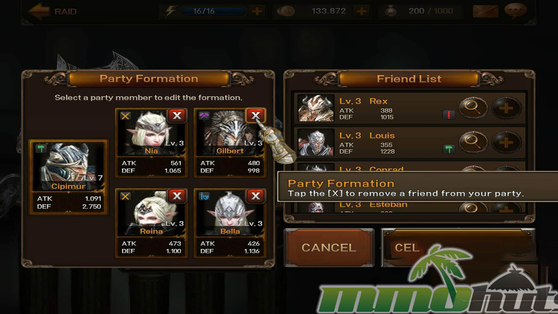This screenshot has height=314, width=558.
Task: Remove Reina from the party
Action: [x=177, y=196]
